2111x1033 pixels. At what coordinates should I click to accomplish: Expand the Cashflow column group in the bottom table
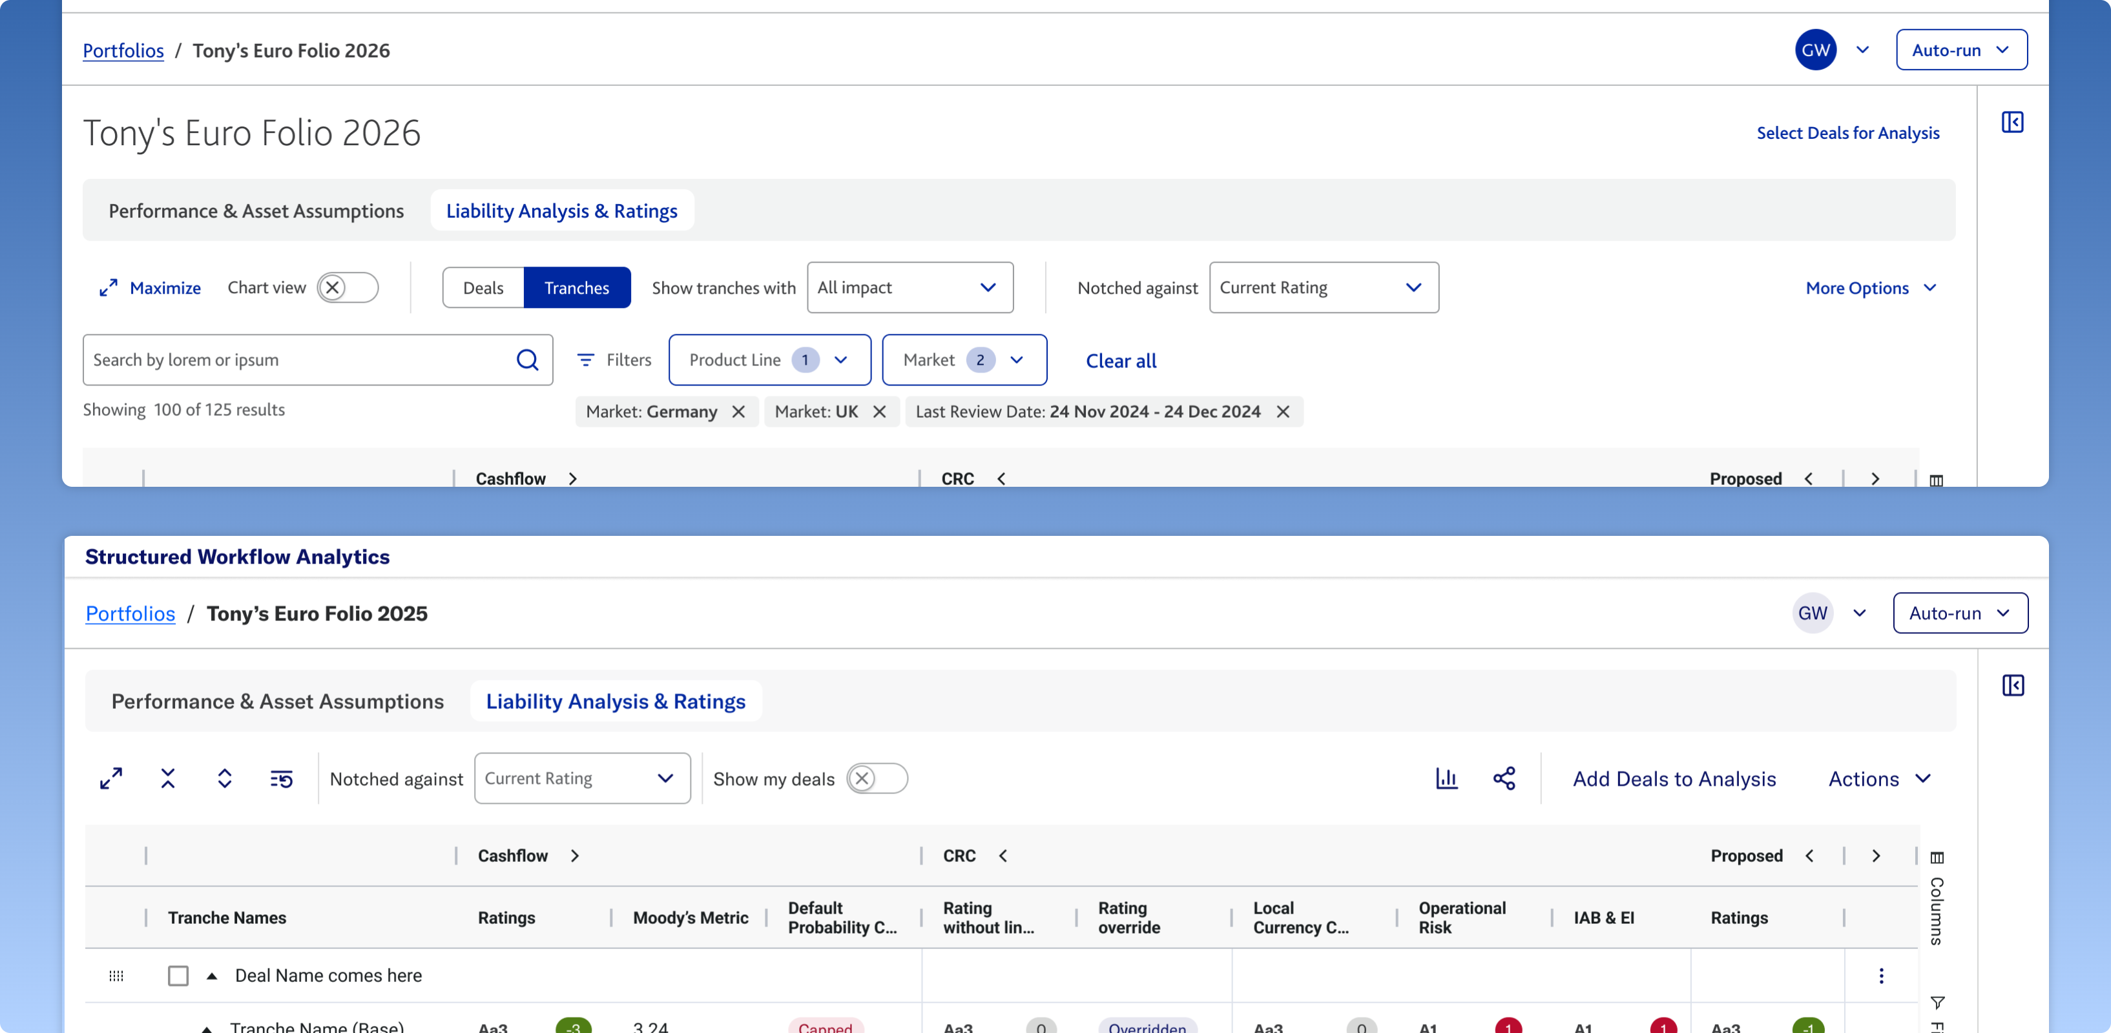coord(574,855)
